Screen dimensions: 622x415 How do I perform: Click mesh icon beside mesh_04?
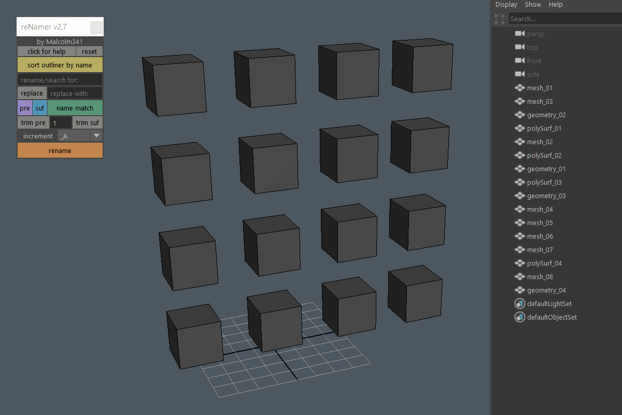(520, 209)
